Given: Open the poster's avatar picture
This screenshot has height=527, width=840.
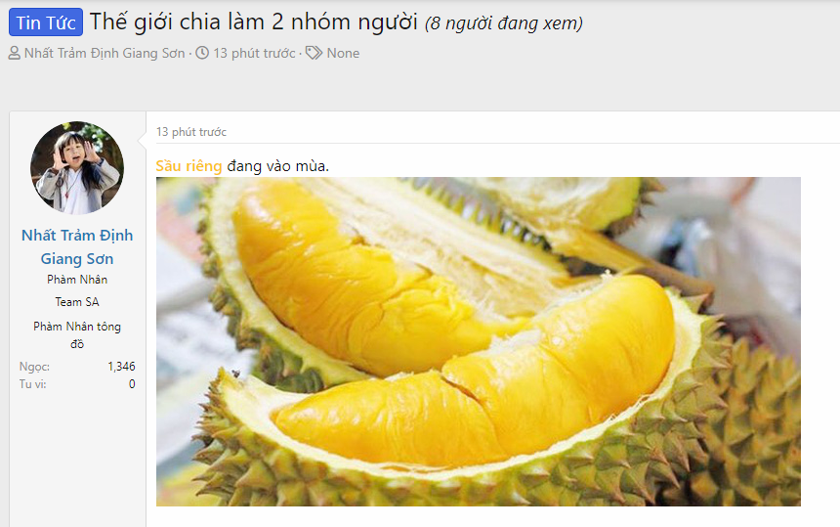Looking at the screenshot, I should click(77, 168).
